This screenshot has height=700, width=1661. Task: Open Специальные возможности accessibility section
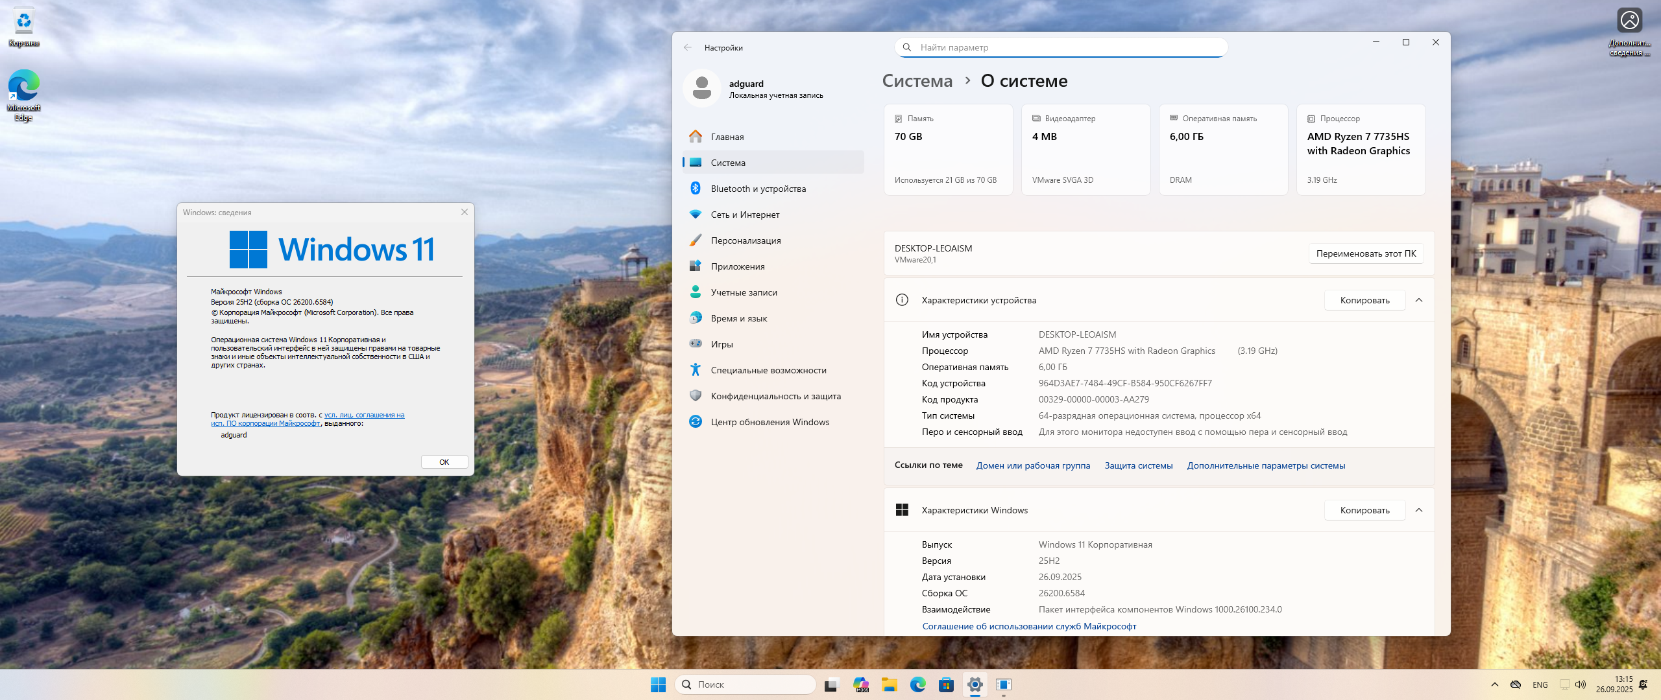click(x=768, y=370)
